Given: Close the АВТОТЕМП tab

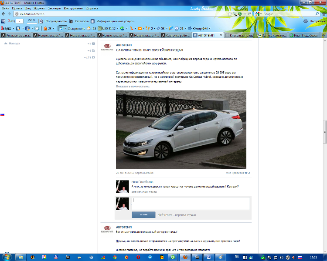Looking at the screenshot, I should click(x=221, y=35).
